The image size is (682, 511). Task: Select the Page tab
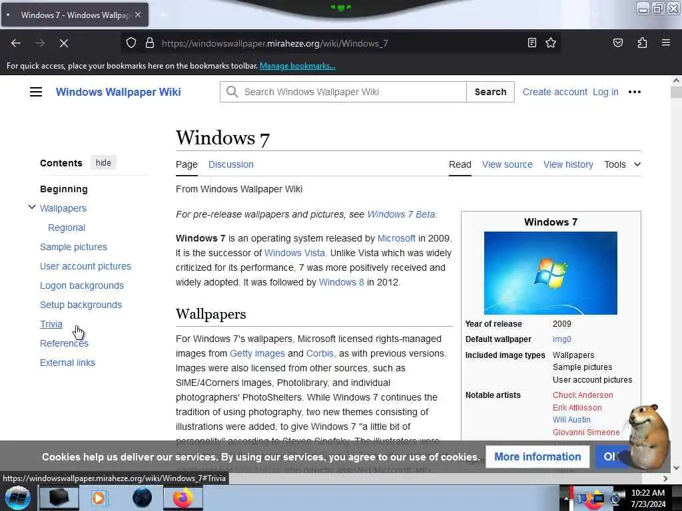pos(186,164)
